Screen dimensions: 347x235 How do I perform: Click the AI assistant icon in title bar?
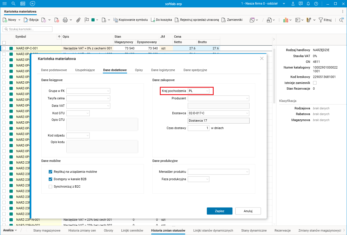(x=32, y=4)
